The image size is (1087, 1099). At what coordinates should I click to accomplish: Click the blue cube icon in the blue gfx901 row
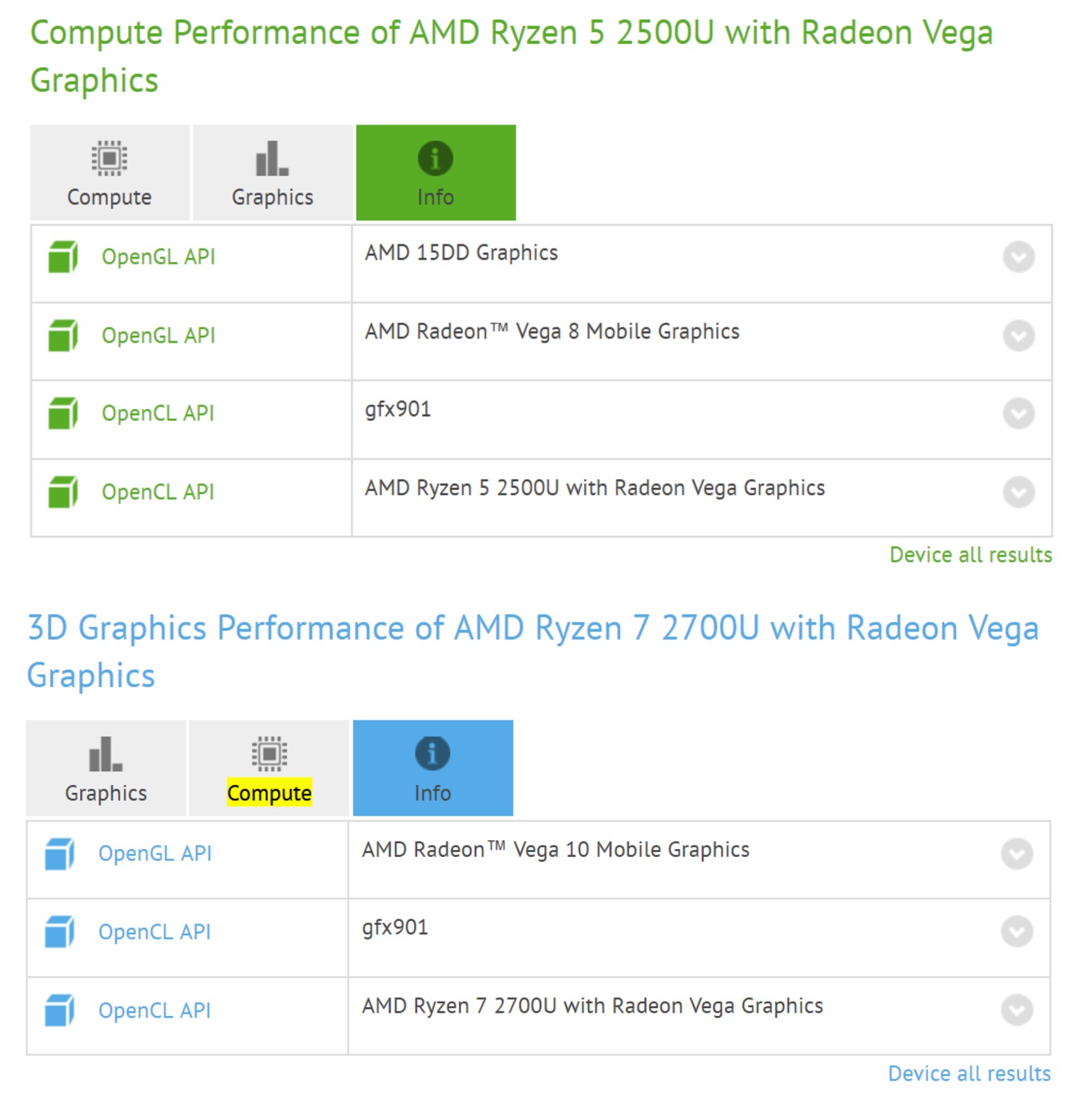click(60, 932)
